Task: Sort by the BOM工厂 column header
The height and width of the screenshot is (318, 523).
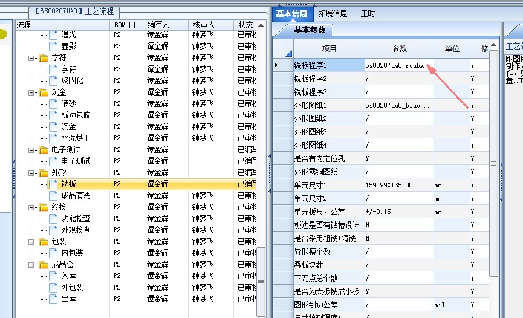Action: coord(126,25)
